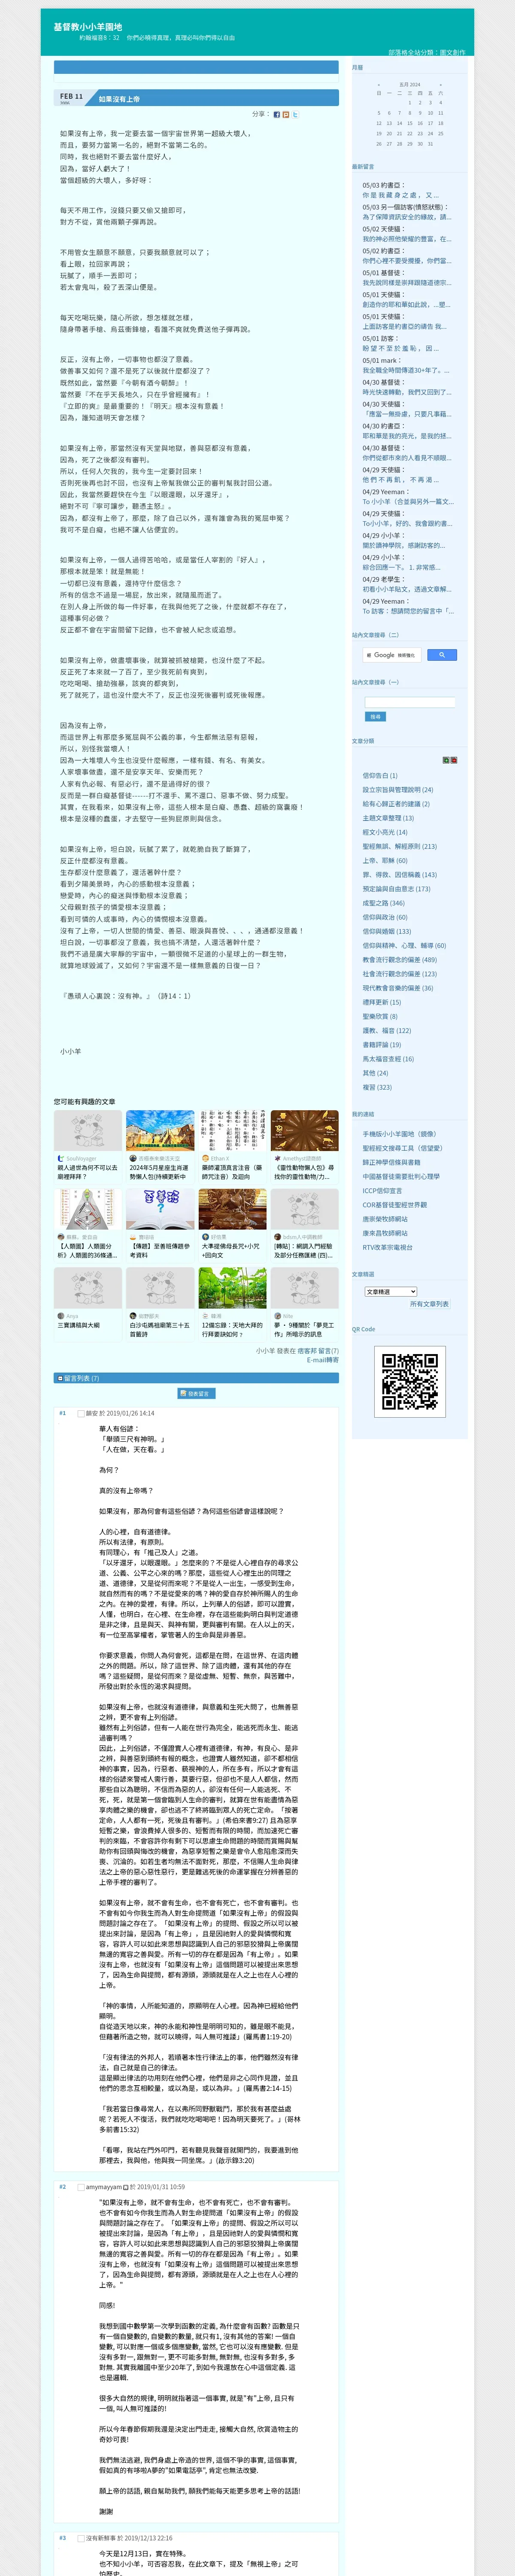Open the 人類圖分析 article thumbnail
Screen dimensions: 515x2576
(88, 1209)
